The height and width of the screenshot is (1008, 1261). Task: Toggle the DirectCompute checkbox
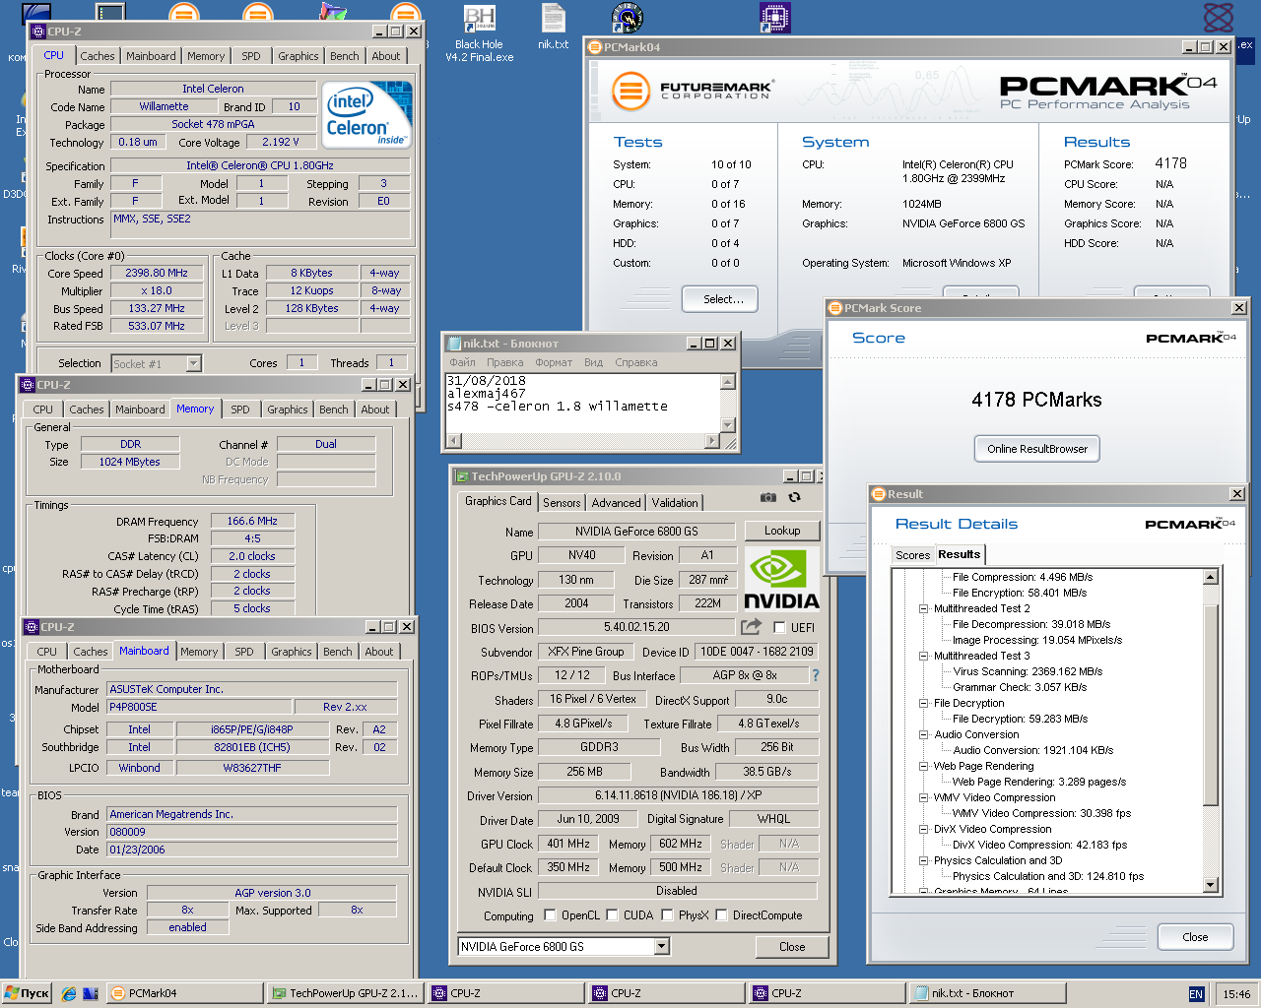[721, 914]
